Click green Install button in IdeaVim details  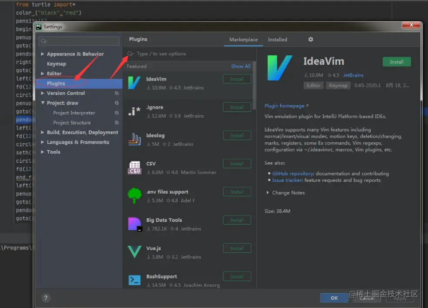(397, 62)
